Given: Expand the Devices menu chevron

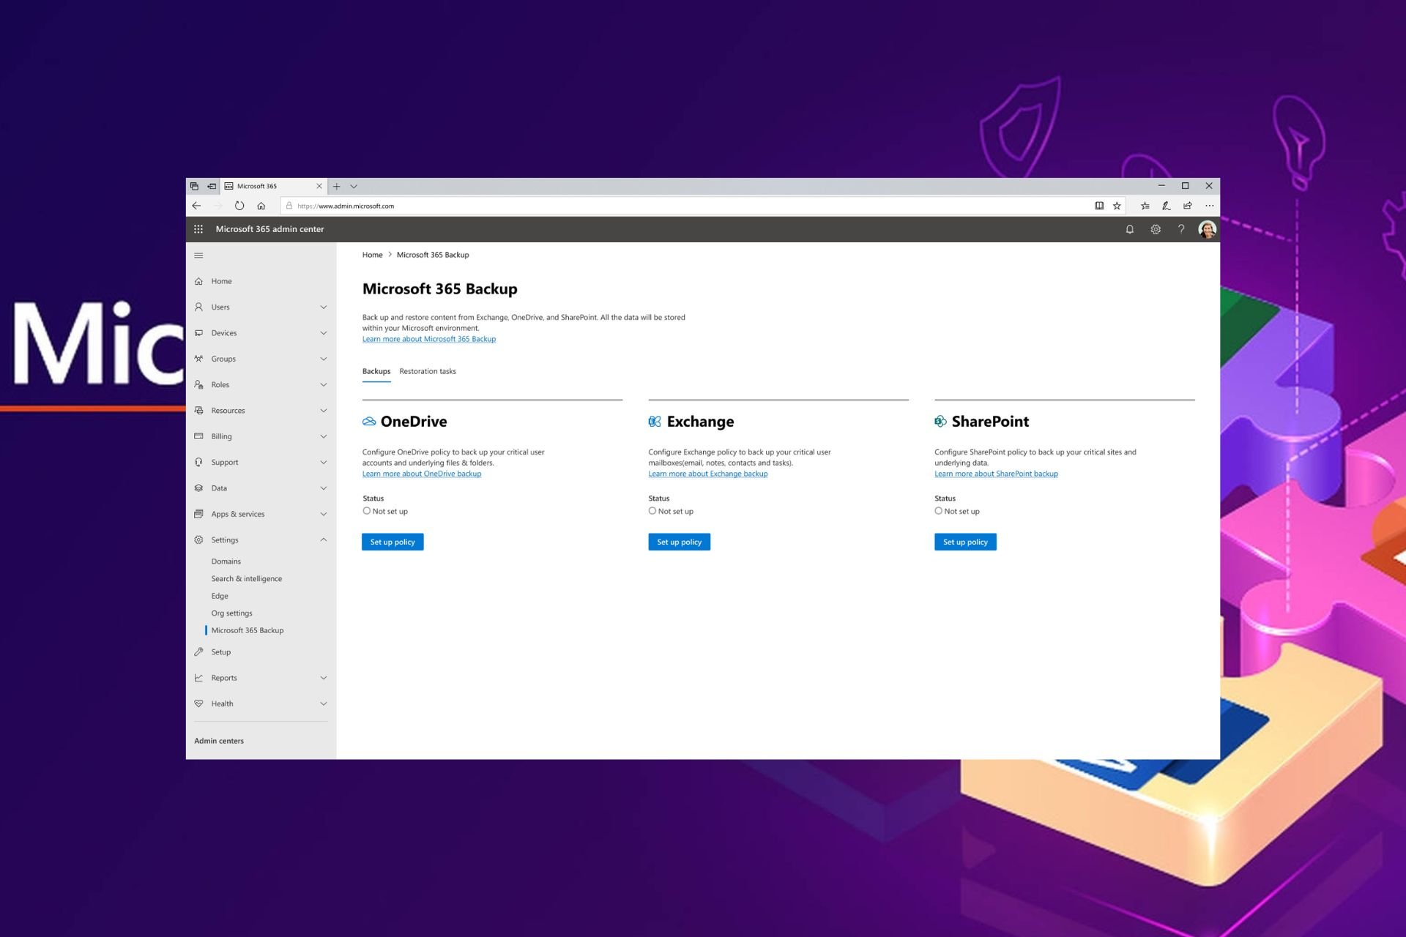Looking at the screenshot, I should (324, 333).
